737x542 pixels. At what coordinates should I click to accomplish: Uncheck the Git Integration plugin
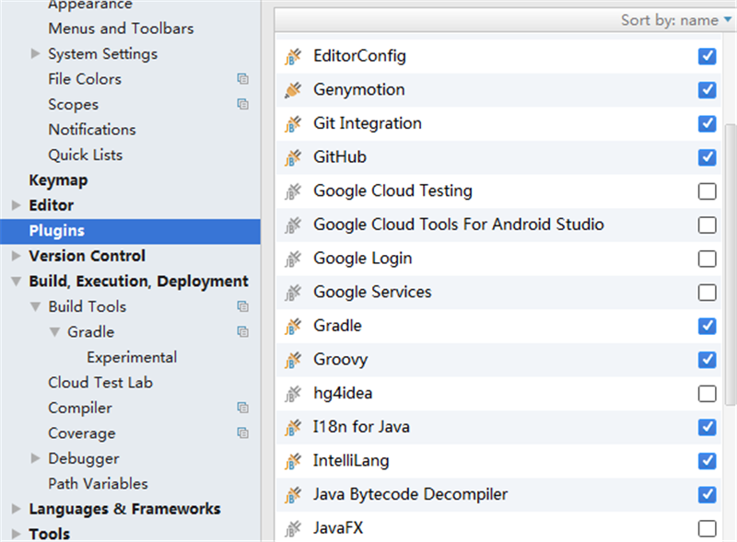click(707, 123)
